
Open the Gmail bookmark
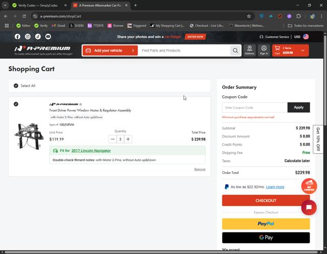coord(58,26)
